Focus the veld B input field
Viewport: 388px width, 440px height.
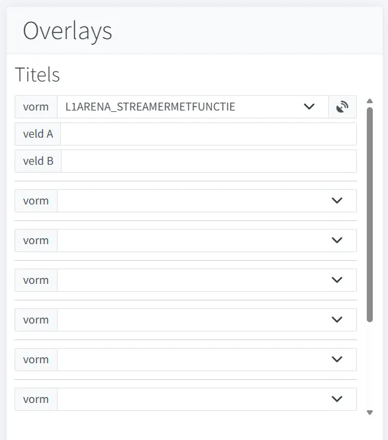(209, 161)
